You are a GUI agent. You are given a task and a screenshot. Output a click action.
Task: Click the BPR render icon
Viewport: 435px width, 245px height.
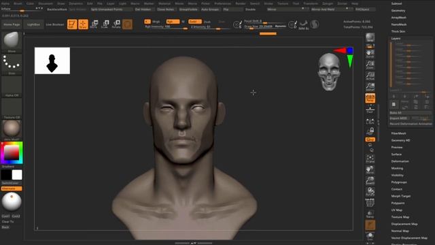pos(370,38)
